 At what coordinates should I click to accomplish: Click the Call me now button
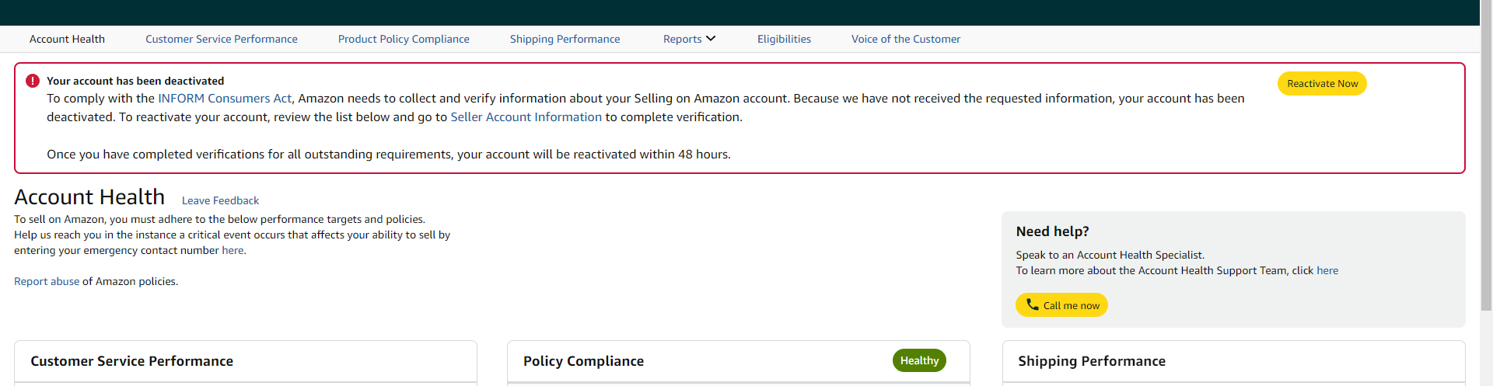click(1061, 305)
